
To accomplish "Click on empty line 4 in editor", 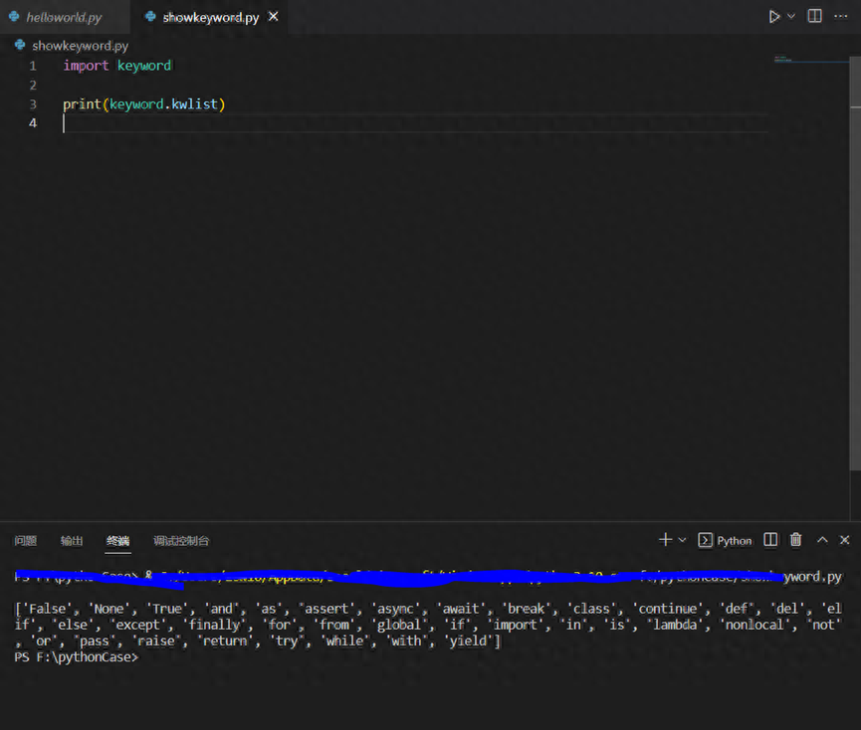I will 299,122.
